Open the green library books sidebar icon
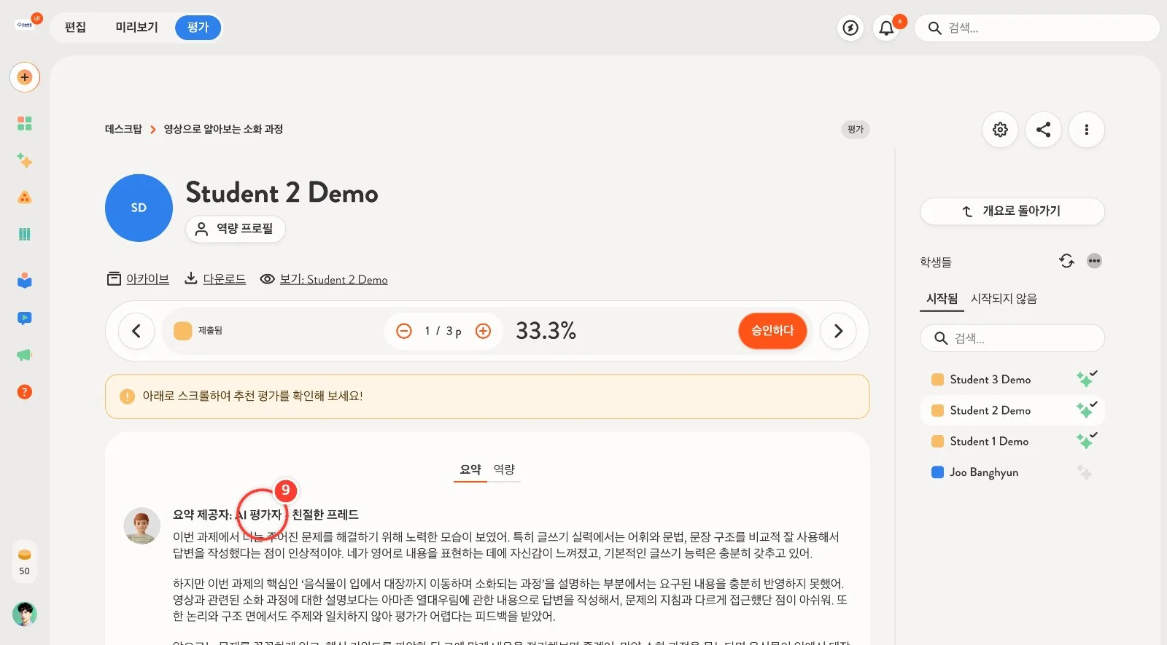This screenshot has height=645, width=1167. [25, 234]
